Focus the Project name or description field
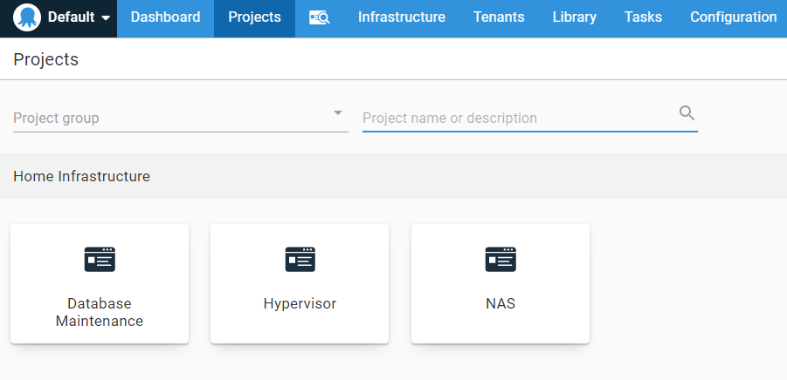Viewport: 787px width, 380px height. [515, 118]
